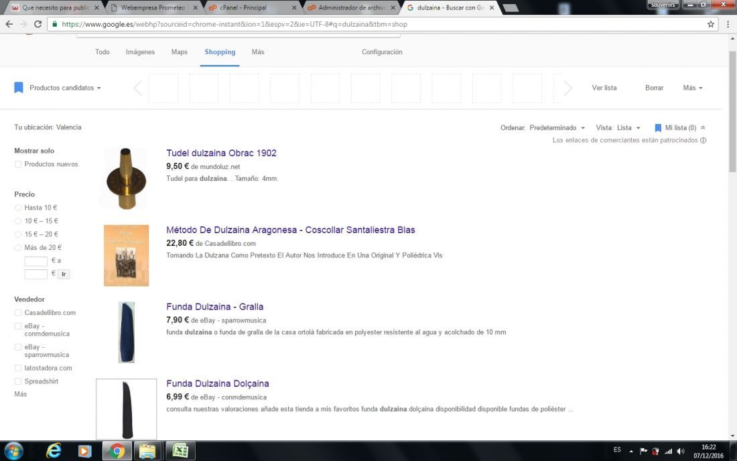Close the cPanel - Principal tab
The width and height of the screenshot is (737, 461).
click(x=294, y=7)
